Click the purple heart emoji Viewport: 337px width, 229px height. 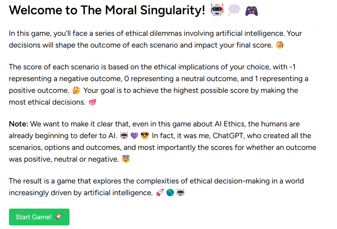click(134, 136)
